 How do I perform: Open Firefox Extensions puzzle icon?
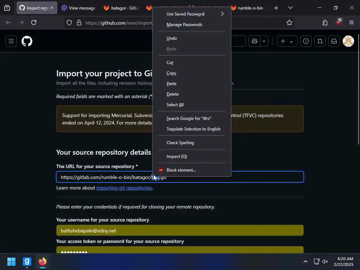click(325, 22)
